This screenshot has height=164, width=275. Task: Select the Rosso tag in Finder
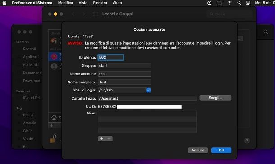pyautogui.click(x=28, y=115)
